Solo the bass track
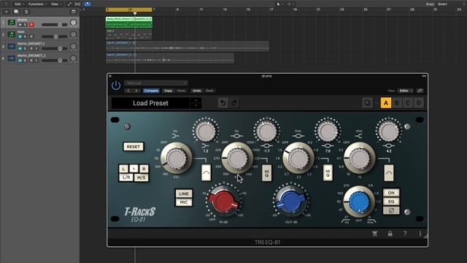 [25, 37]
